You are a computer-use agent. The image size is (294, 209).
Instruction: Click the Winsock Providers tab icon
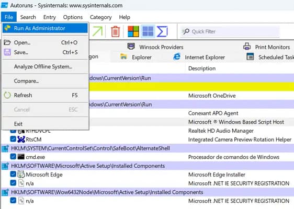[131, 46]
